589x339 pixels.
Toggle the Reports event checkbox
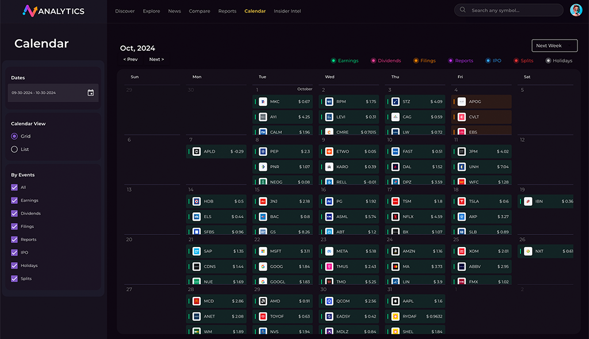[14, 240]
